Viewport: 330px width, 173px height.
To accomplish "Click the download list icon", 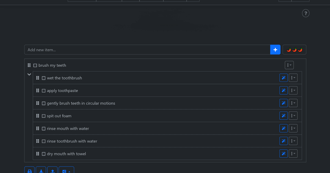I will click(41, 171).
